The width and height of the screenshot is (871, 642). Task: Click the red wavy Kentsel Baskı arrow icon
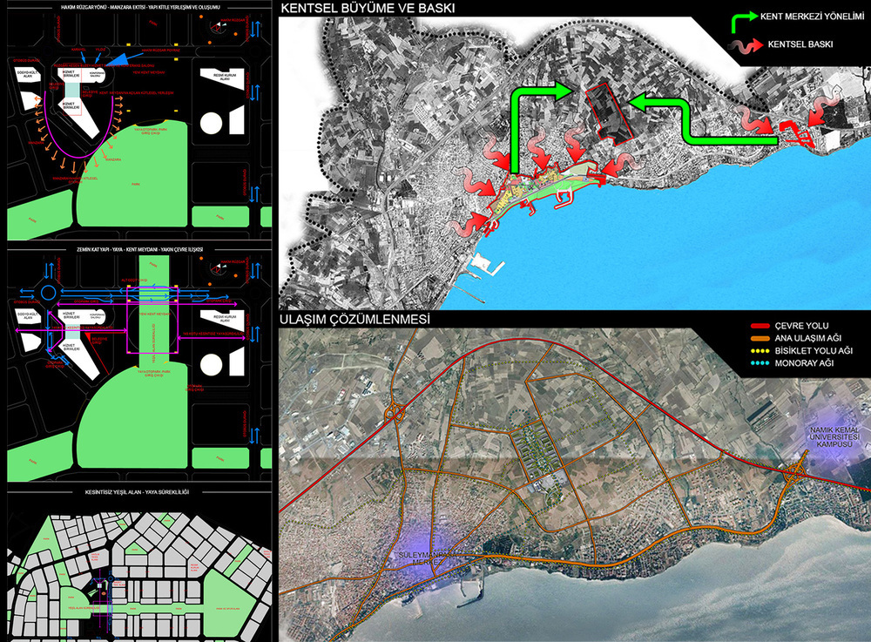pyautogui.click(x=746, y=45)
